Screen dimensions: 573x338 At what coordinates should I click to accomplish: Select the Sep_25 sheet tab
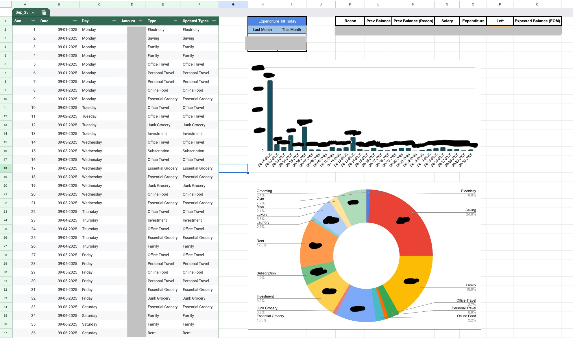23,12
